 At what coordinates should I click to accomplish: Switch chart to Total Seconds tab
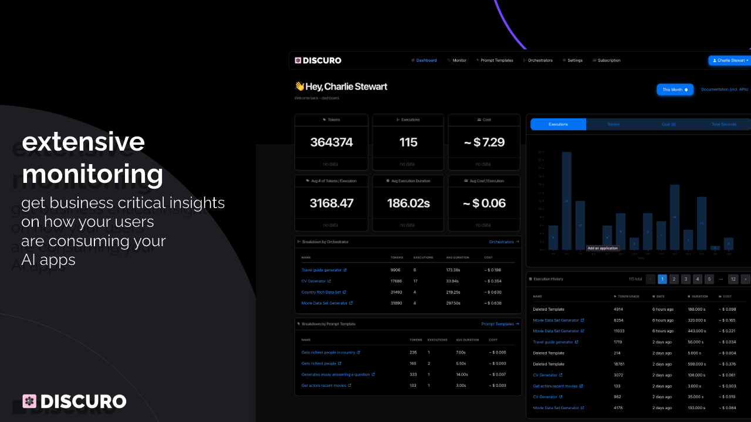click(x=724, y=124)
